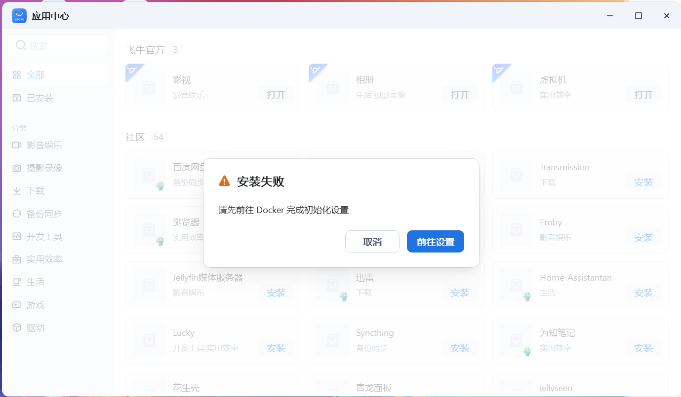Click the Jellyfin媒体服务器 app thumbnail
The width and height of the screenshot is (681, 397).
[149, 285]
